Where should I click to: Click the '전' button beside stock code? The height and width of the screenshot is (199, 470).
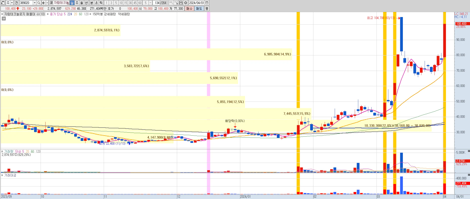point(16,3)
